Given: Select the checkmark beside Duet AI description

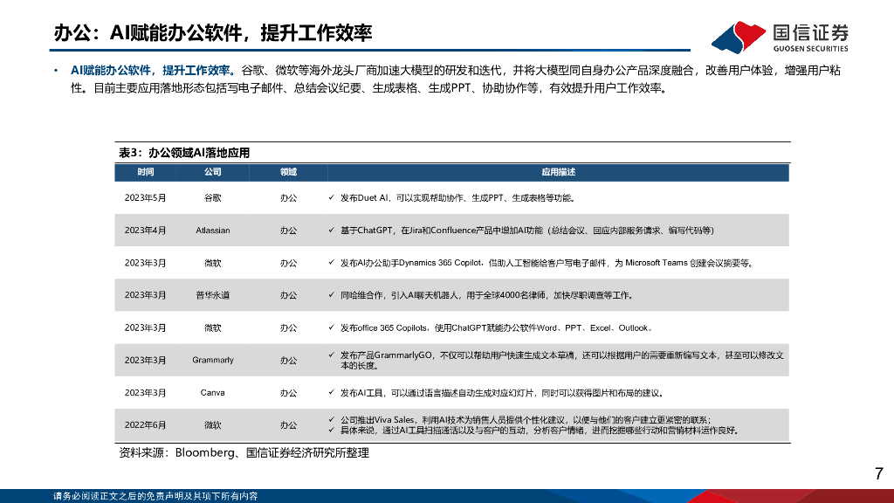Looking at the screenshot, I should (330, 196).
